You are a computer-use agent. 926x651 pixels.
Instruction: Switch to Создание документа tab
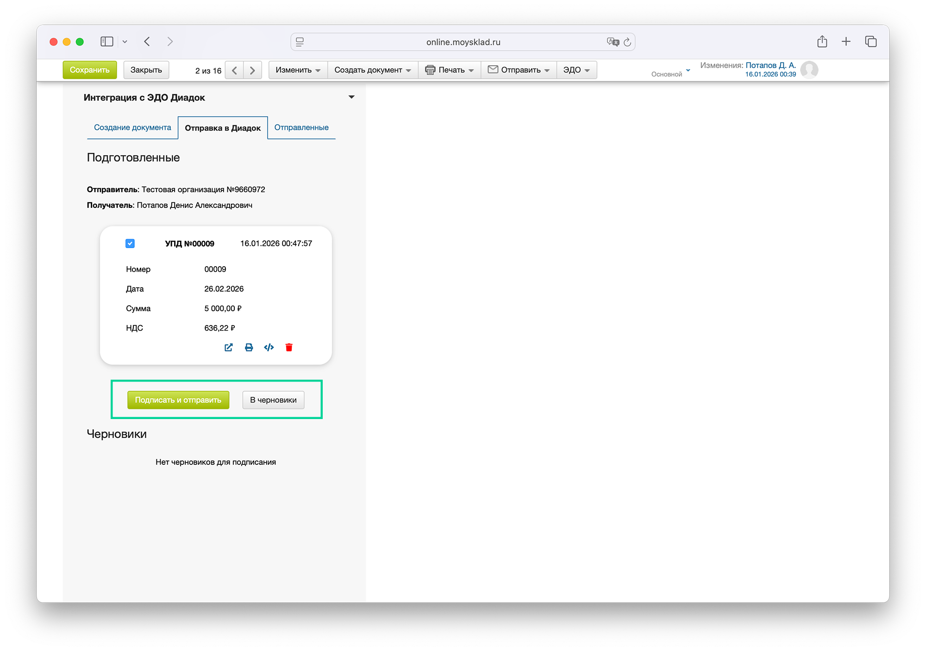[132, 127]
